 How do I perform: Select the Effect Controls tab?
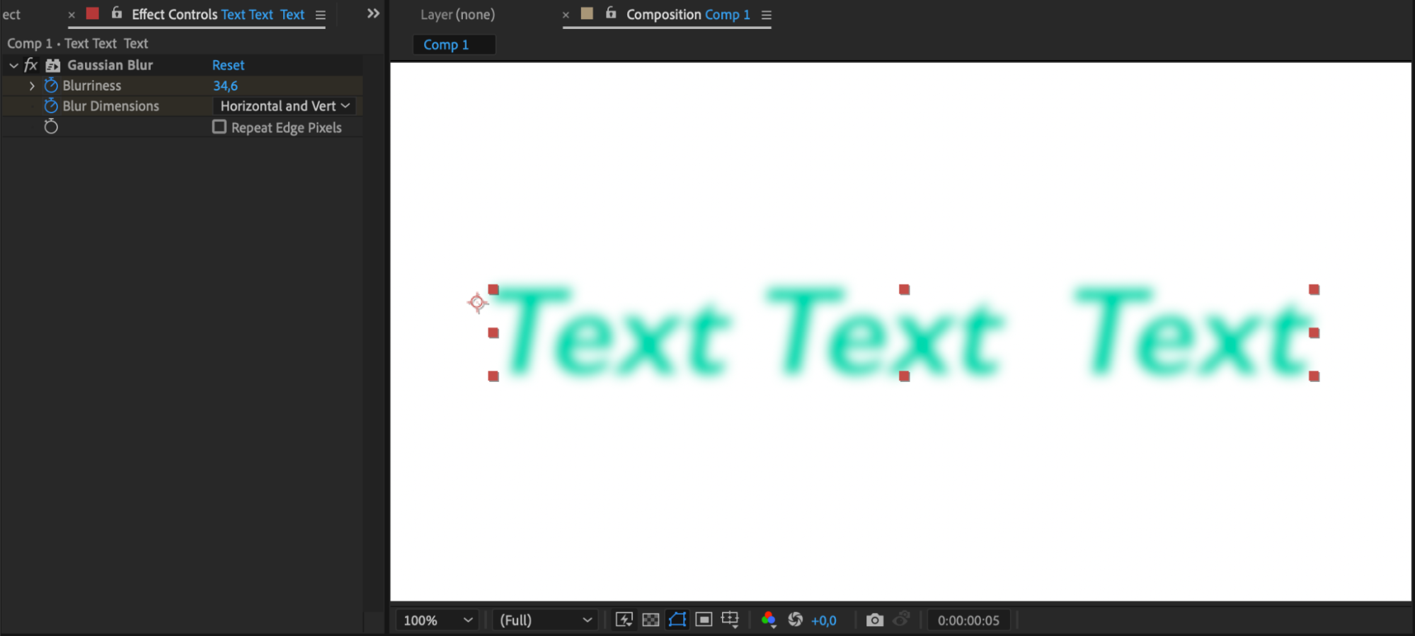tap(218, 14)
